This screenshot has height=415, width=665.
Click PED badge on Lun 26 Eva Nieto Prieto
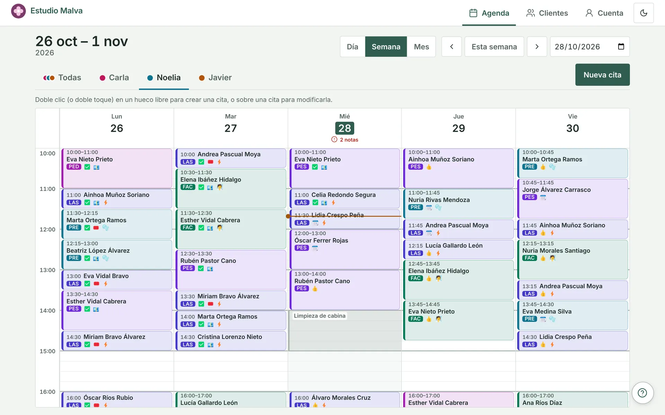[x=74, y=167]
